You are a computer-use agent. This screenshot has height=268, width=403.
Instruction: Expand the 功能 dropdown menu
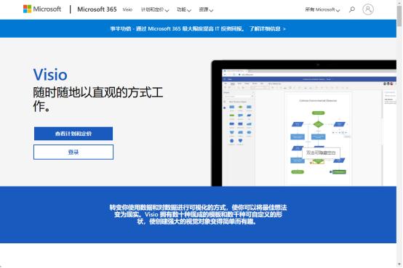pos(184,9)
